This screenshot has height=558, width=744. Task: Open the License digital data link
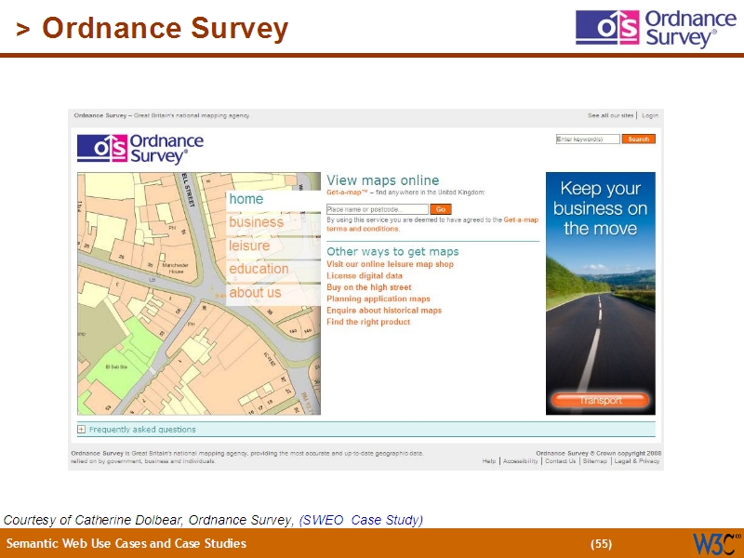coord(365,276)
